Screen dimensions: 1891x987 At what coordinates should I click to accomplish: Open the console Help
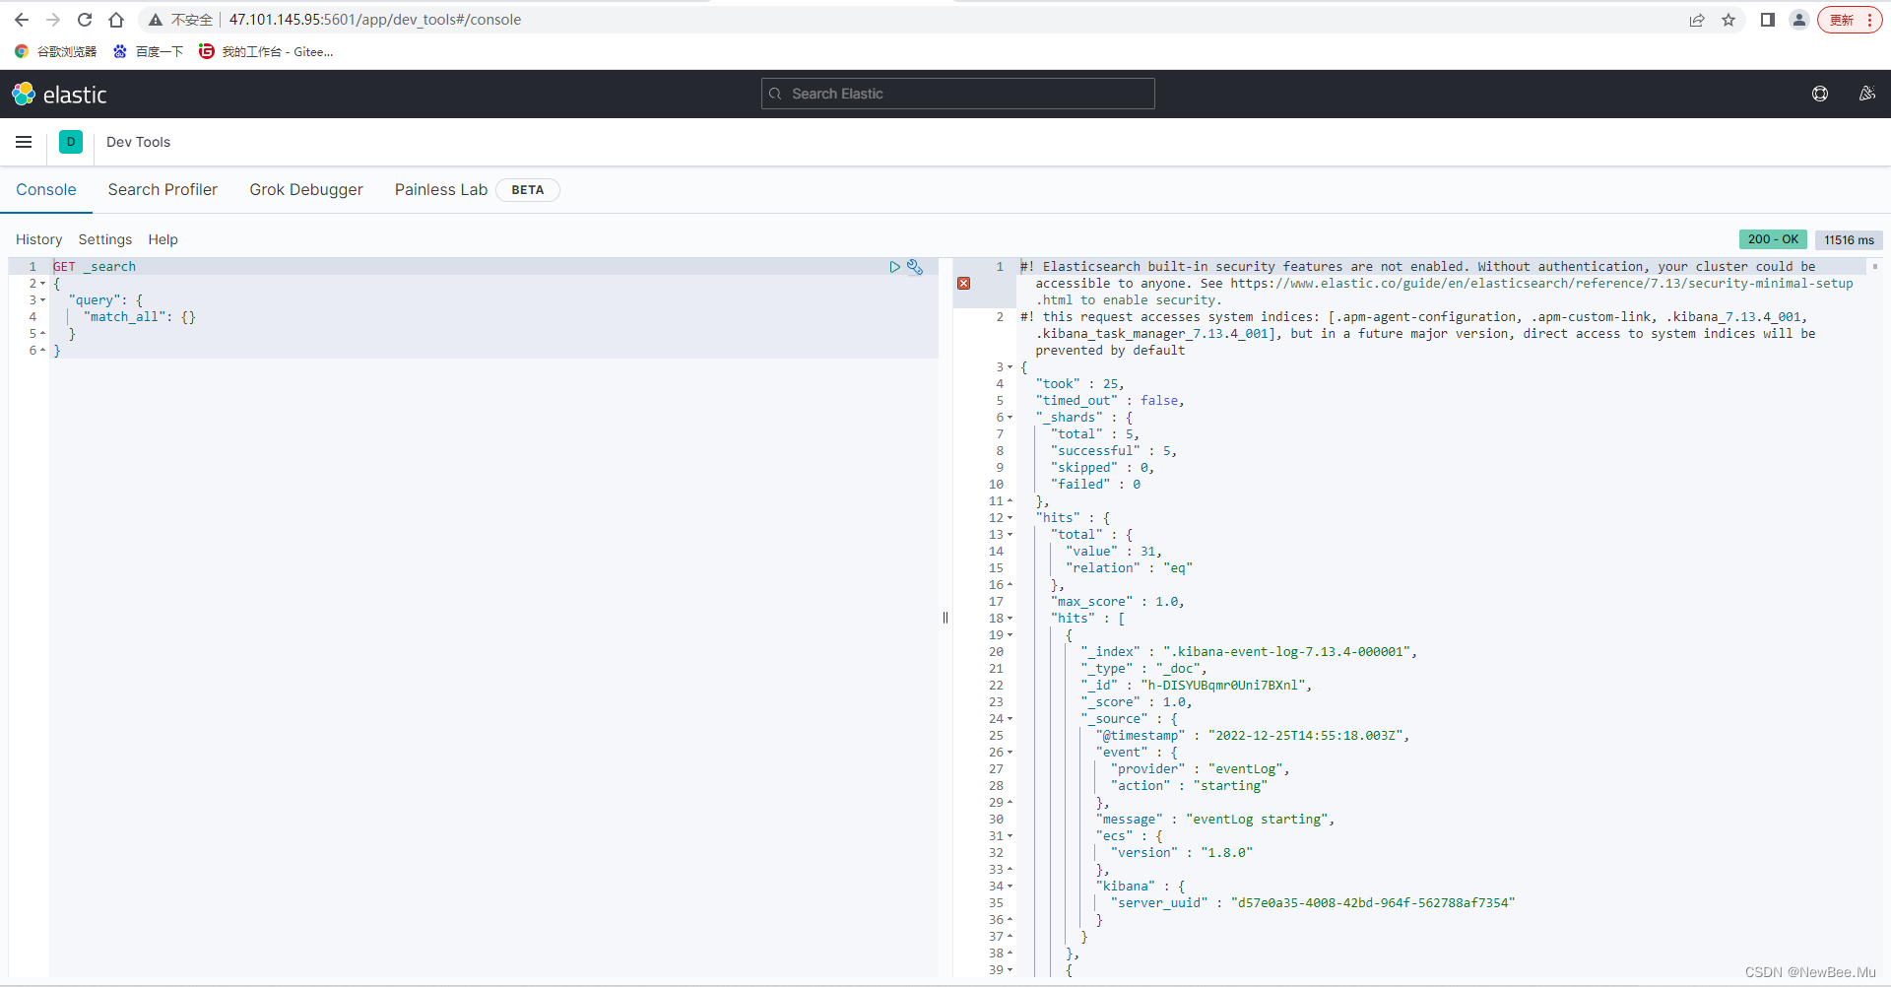163,239
